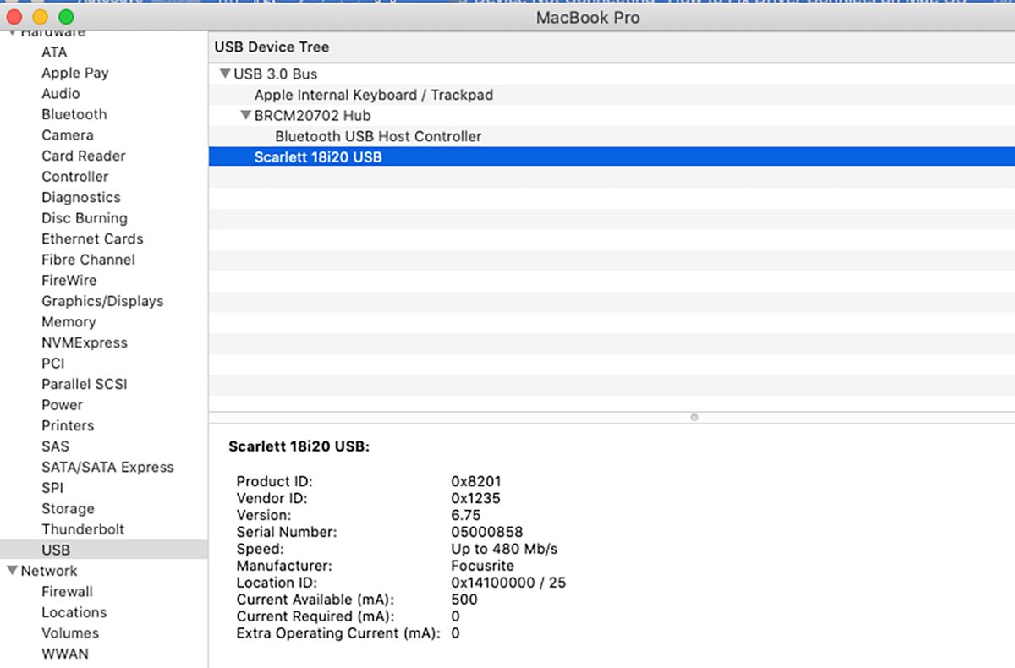This screenshot has width=1015, height=668.
Task: Open Graphics/Displays information
Action: 102,301
